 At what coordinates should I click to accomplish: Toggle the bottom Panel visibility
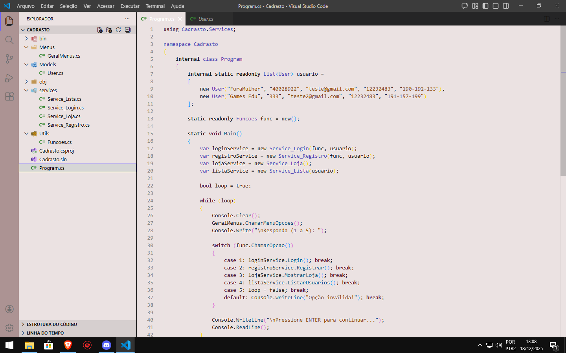click(496, 6)
